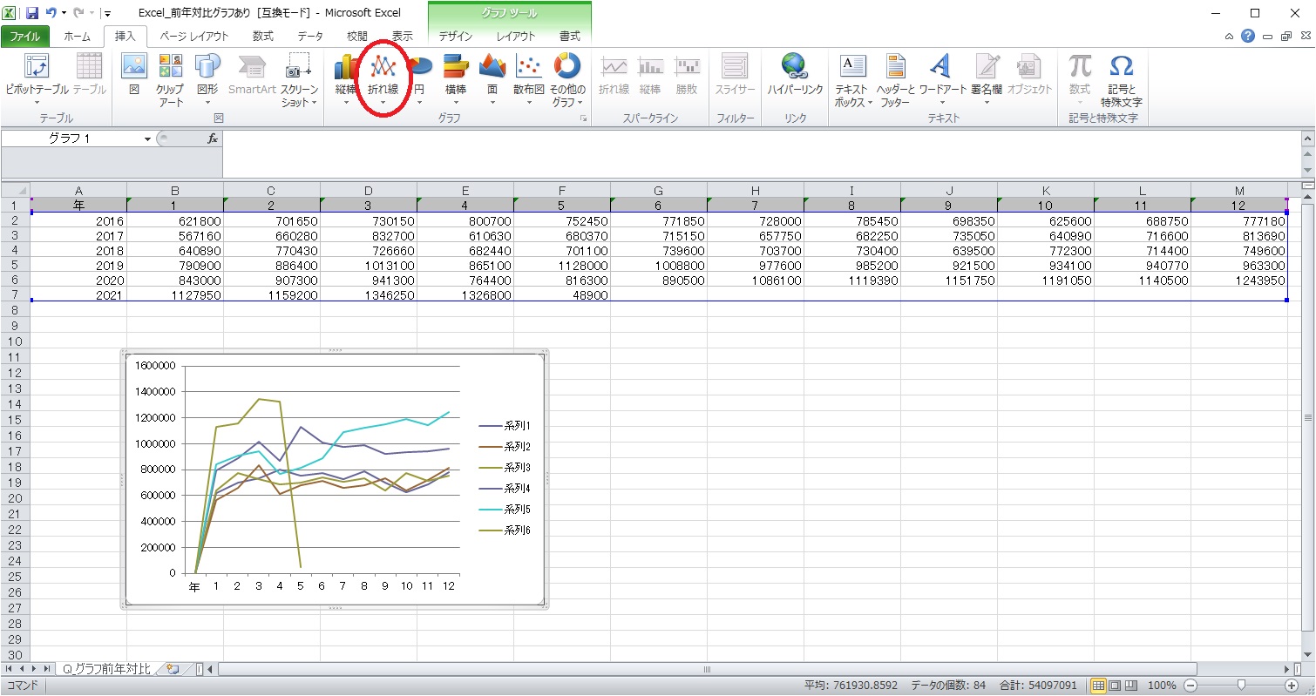Insert a PivotTable

[x=37, y=78]
